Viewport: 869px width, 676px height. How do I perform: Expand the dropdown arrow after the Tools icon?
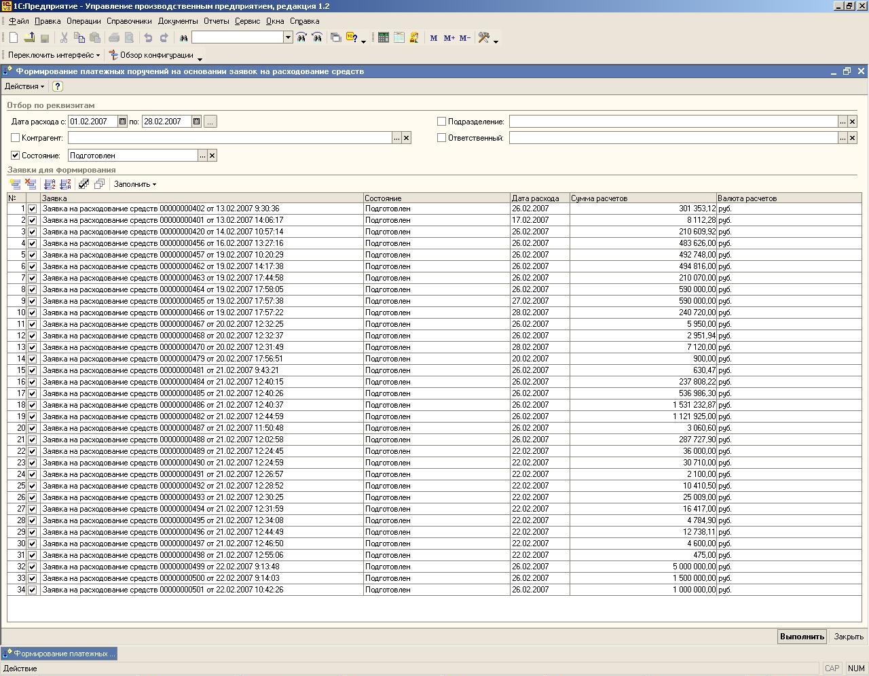496,41
